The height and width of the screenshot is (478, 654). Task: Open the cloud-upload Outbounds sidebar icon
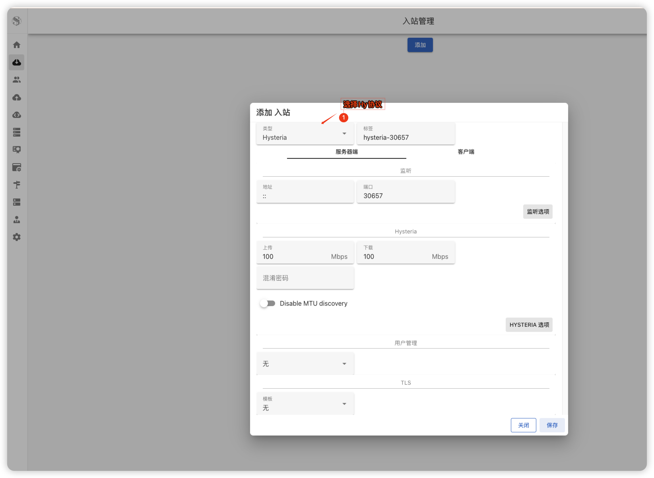[x=17, y=97]
